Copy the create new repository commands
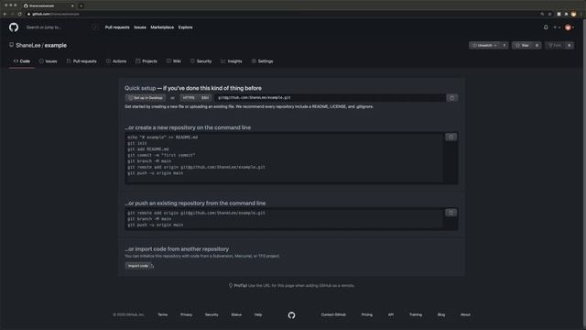The image size is (586, 330). [451, 137]
